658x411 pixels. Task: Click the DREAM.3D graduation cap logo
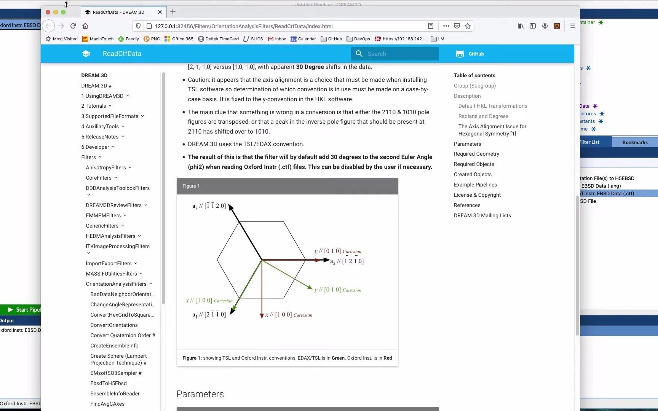[86, 54]
